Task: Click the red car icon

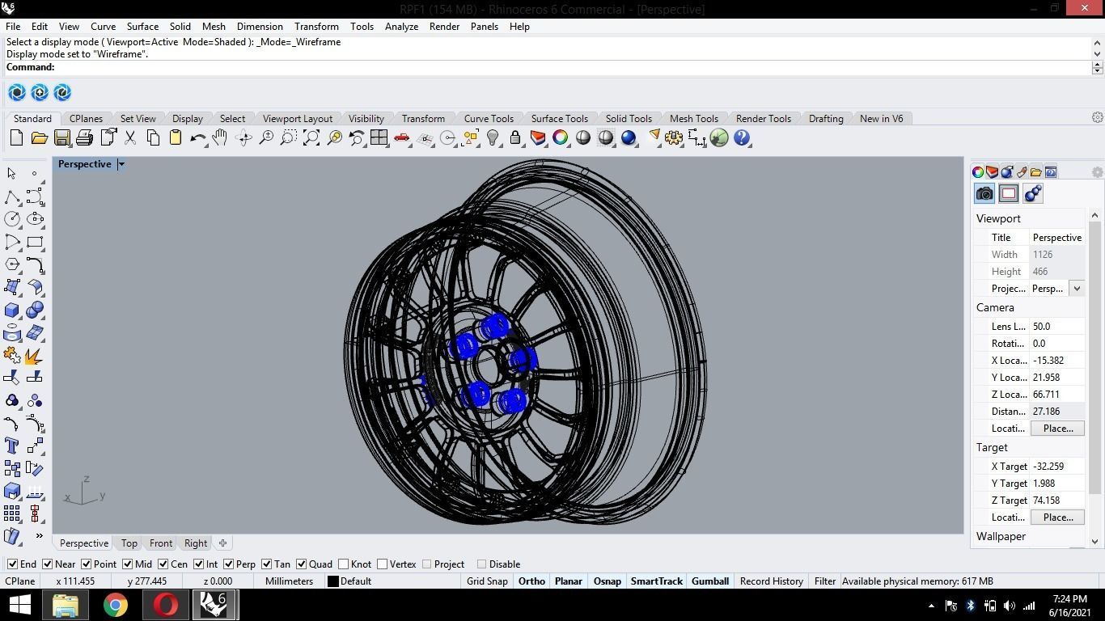Action: click(x=401, y=138)
